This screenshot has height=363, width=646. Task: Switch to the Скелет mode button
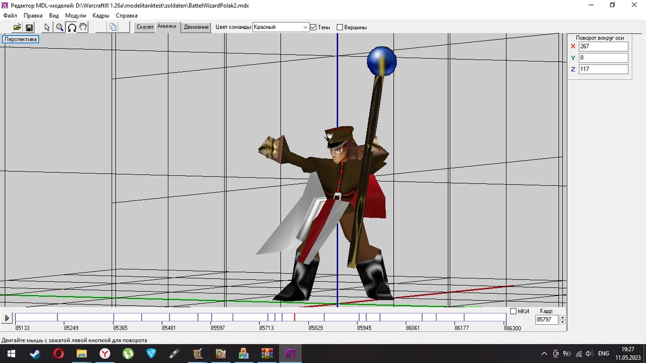coord(145,27)
